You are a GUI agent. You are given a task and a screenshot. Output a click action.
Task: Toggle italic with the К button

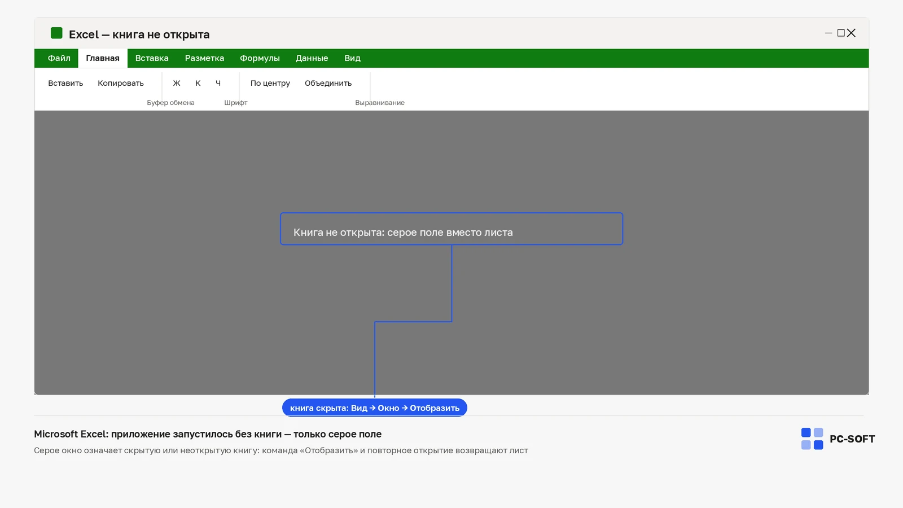198,83
